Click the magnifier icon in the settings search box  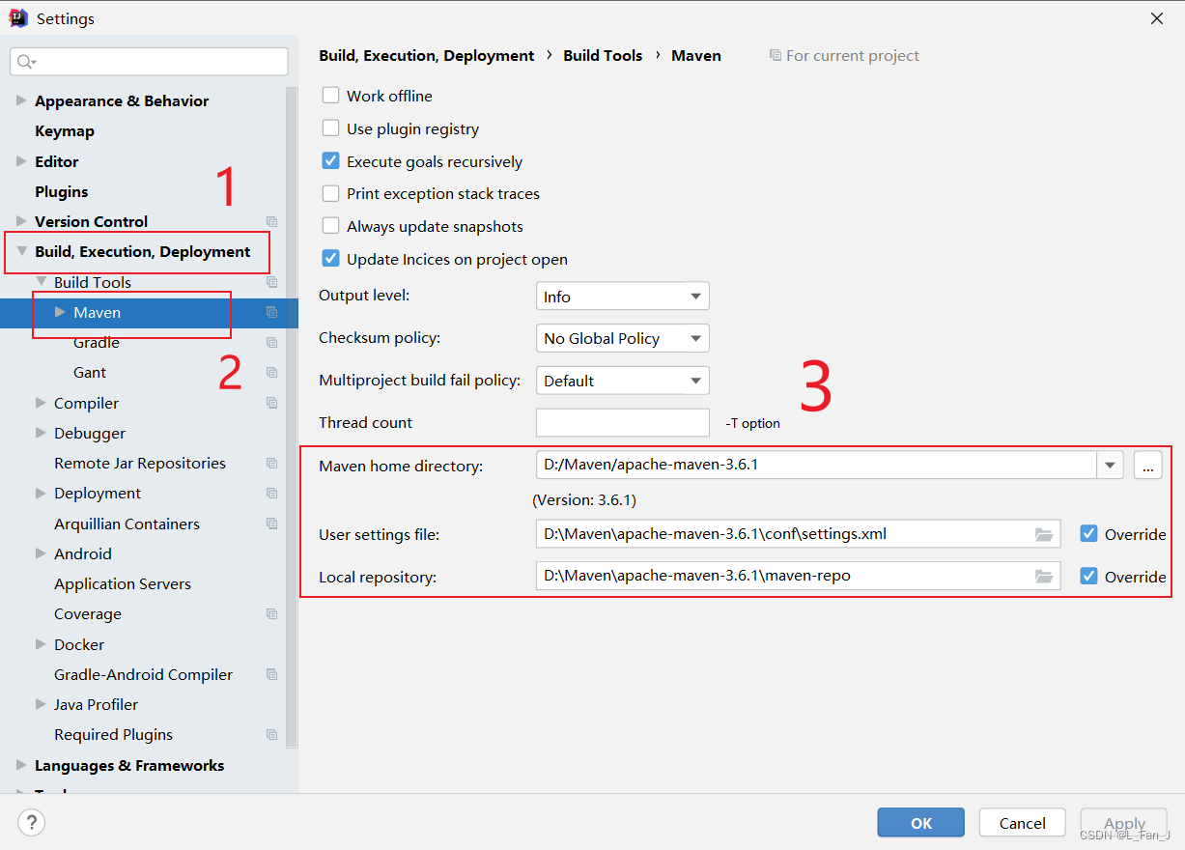23,61
